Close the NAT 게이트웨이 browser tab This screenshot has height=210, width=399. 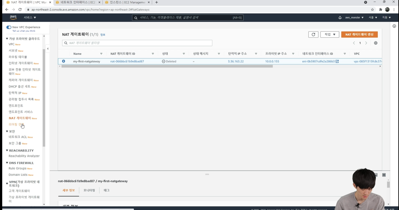pos(50,2)
